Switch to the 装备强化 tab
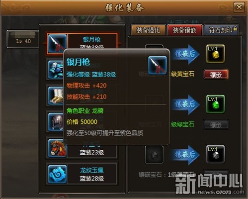Image resolution: width=248 pixels, height=199 pixels. [149, 30]
